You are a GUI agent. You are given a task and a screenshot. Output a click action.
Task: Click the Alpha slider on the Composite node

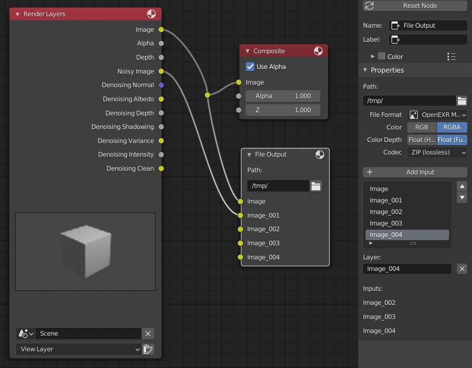(x=282, y=96)
